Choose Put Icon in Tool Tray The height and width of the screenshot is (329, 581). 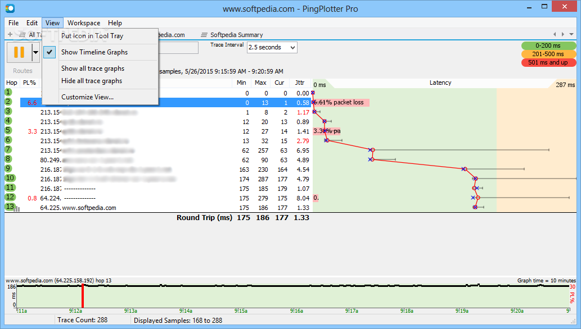click(92, 36)
